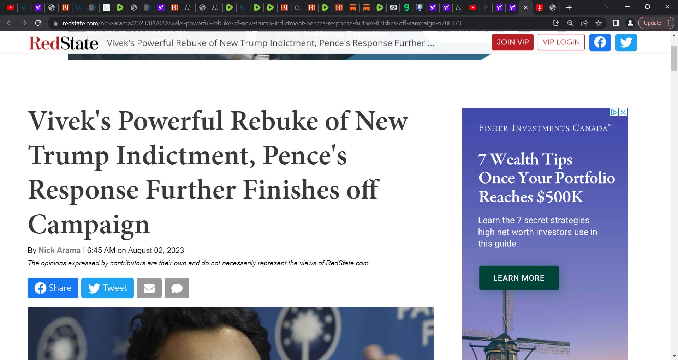
Task: Toggle the browser side panel
Action: pyautogui.click(x=616, y=23)
